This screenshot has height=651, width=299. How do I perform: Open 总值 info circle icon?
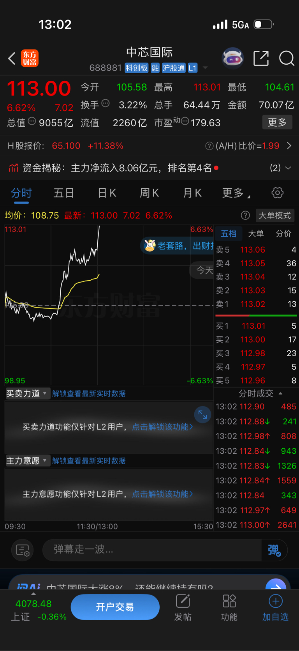[32, 121]
